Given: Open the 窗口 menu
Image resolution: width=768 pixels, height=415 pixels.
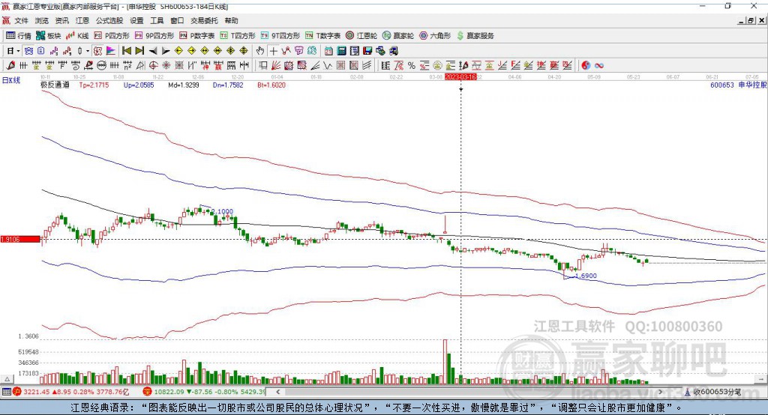Looking at the screenshot, I should [x=177, y=20].
